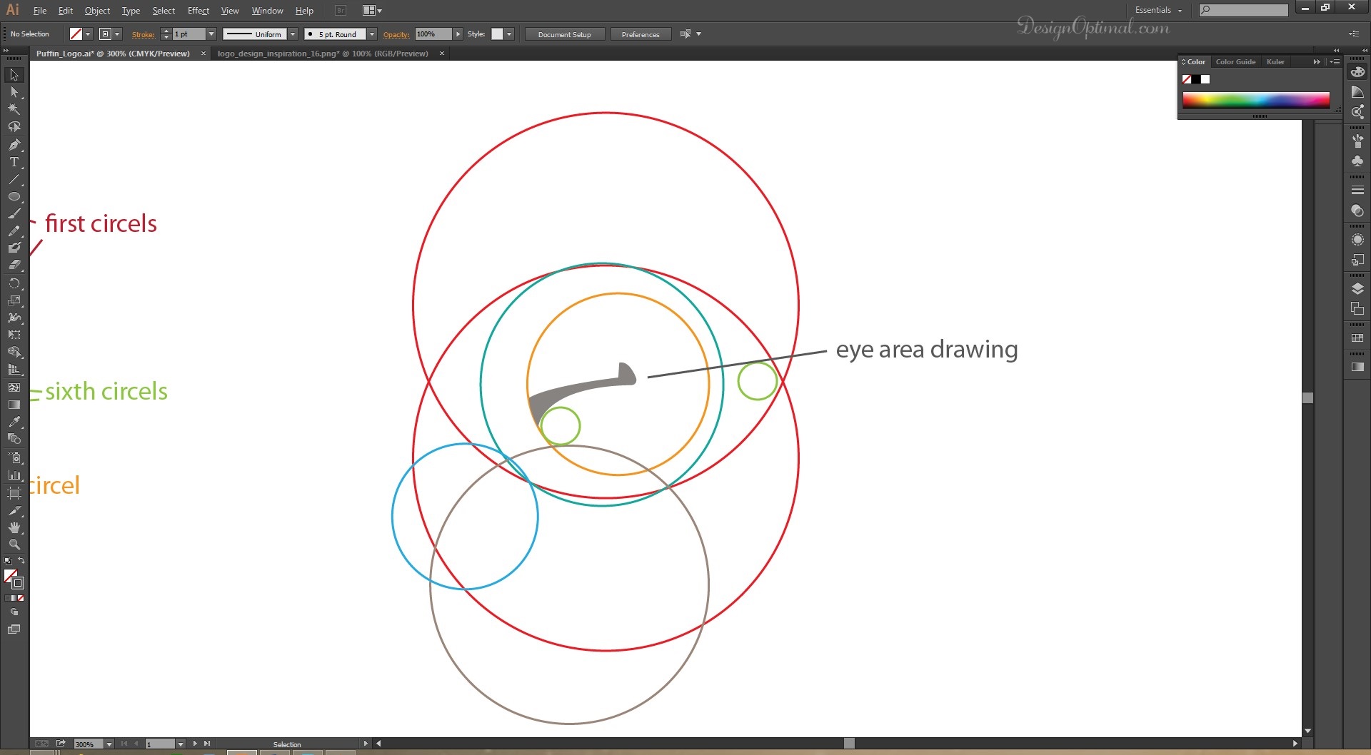The height and width of the screenshot is (755, 1371).
Task: Select the Hand tool
Action: [x=14, y=527]
